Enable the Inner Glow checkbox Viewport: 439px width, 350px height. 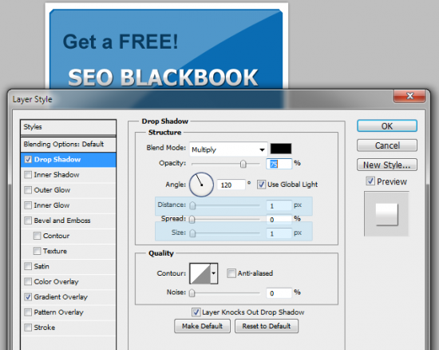[x=28, y=205]
